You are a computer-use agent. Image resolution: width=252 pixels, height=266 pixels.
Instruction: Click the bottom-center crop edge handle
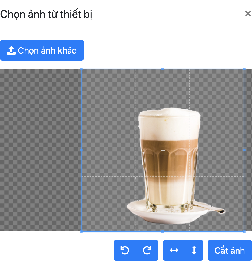tap(163, 231)
